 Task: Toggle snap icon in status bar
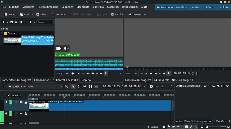tap(196, 127)
